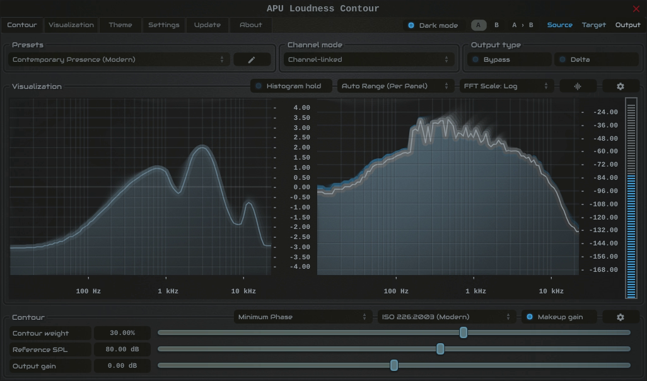The width and height of the screenshot is (647, 381).
Task: Click the contour curve graph panel
Action: click(140, 187)
